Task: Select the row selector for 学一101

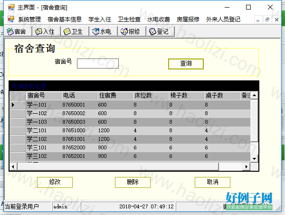Action: tap(18, 105)
